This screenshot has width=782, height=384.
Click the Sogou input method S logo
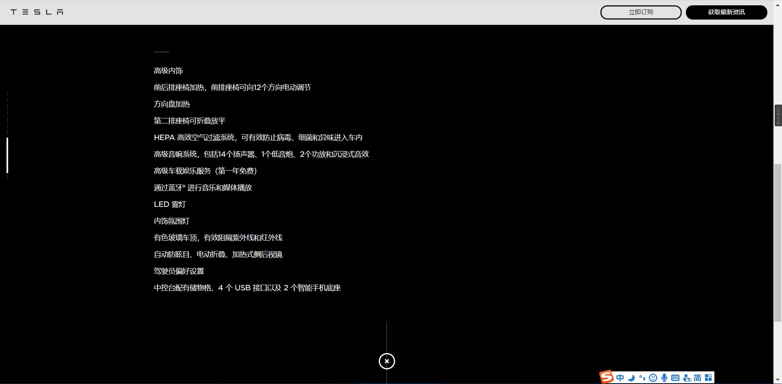(606, 377)
